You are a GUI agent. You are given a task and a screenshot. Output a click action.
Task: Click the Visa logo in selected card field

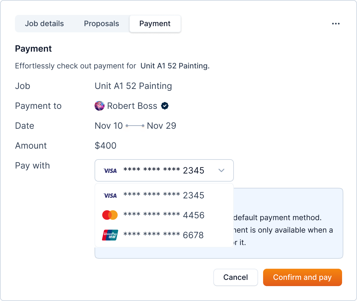(x=110, y=170)
